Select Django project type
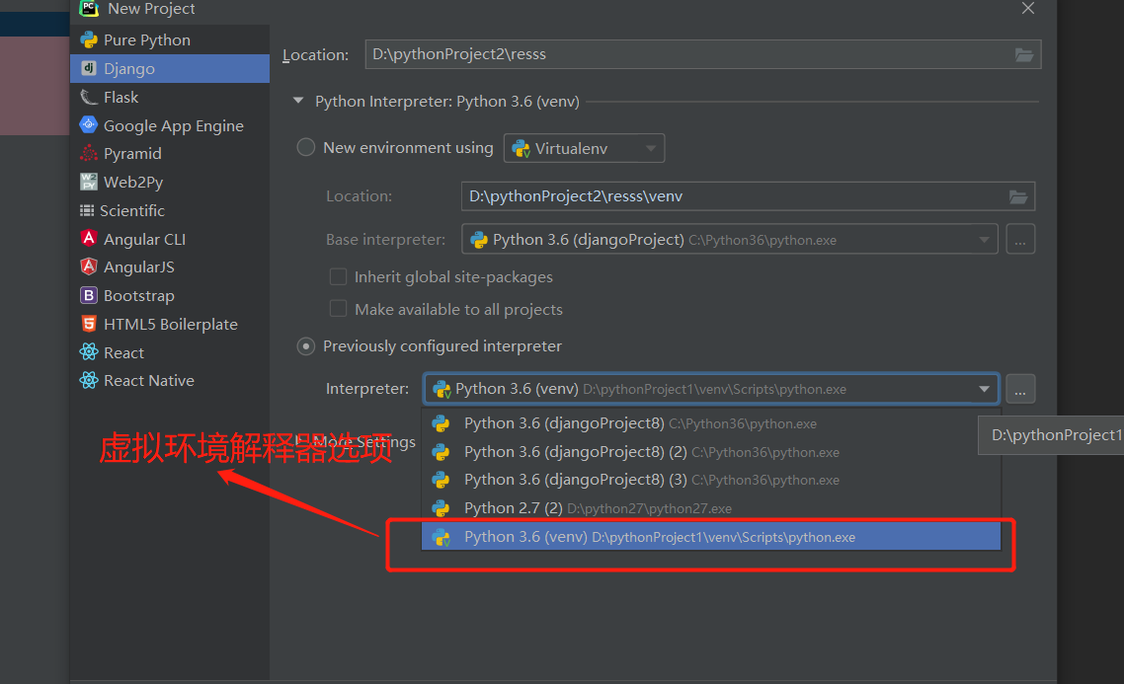This screenshot has width=1124, height=684. tap(170, 69)
